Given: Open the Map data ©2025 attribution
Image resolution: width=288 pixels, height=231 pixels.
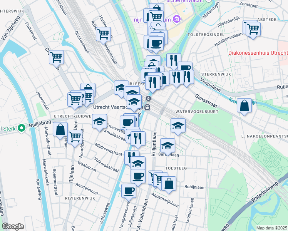Looking at the screenshot, I should pyautogui.click(x=271, y=228).
